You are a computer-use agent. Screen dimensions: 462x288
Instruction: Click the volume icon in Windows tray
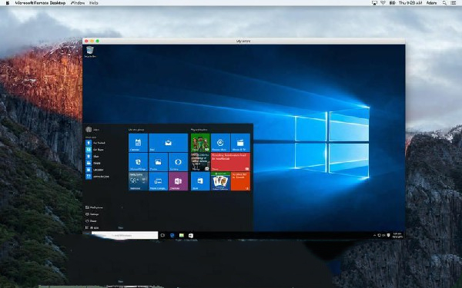pyautogui.click(x=384, y=236)
